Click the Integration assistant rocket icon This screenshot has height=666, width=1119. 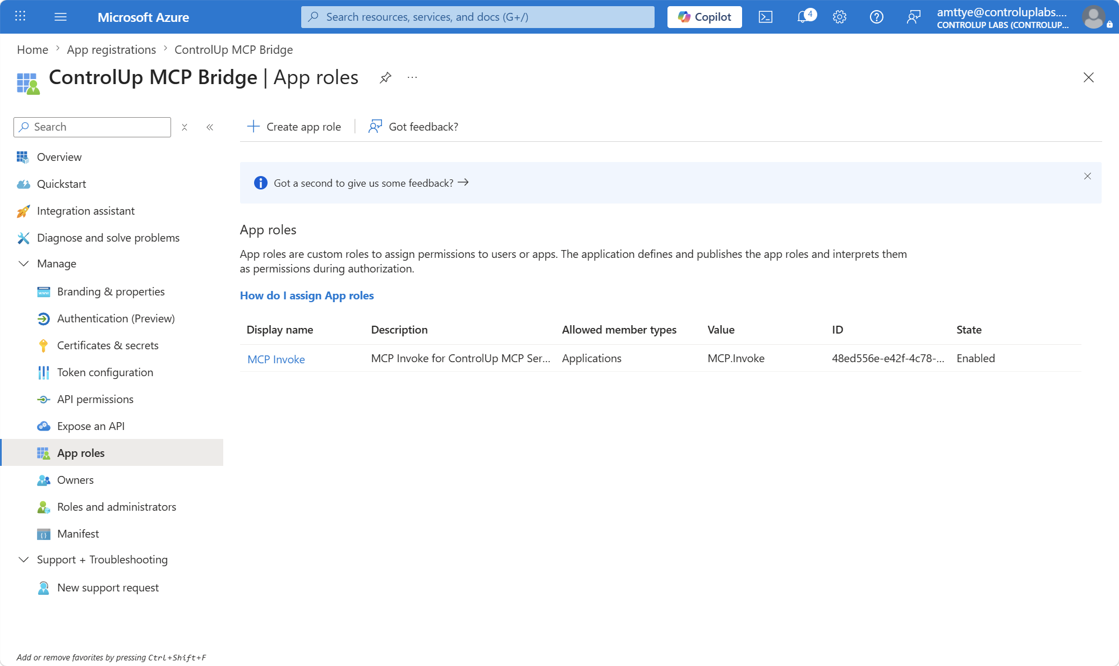click(23, 211)
